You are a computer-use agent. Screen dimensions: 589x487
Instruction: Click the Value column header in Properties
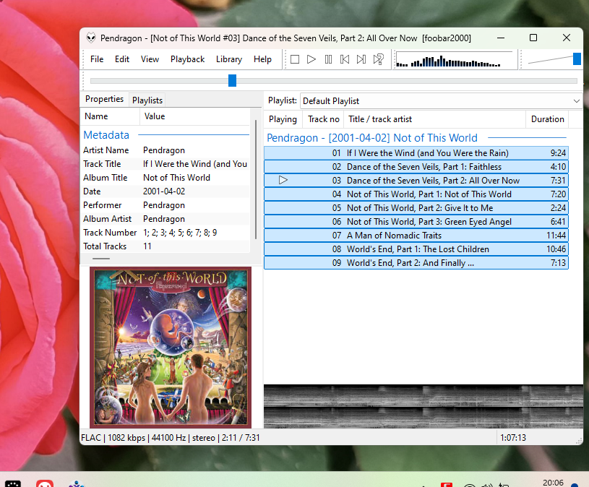point(194,116)
